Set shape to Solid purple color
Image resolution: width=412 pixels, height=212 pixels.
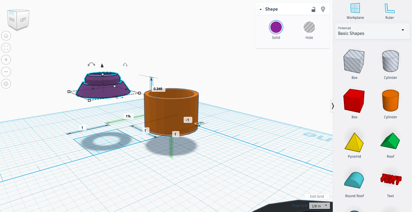(276, 27)
